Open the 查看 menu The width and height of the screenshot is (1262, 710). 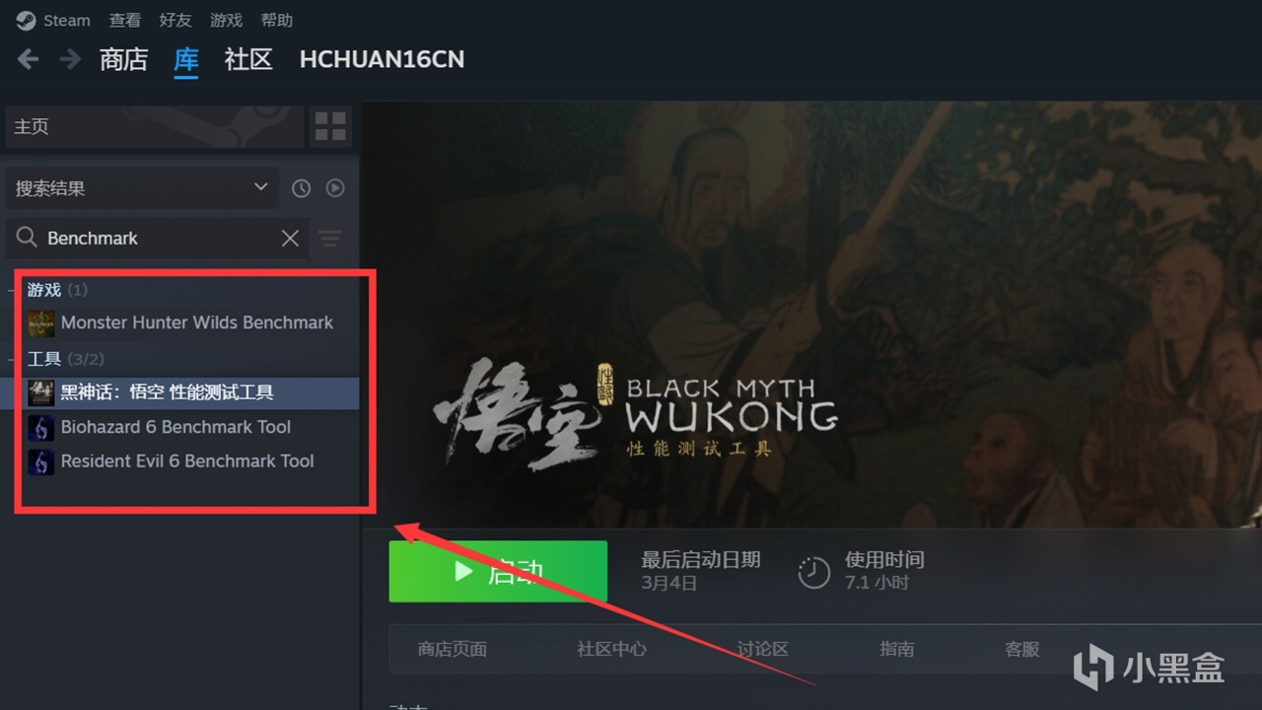125,20
